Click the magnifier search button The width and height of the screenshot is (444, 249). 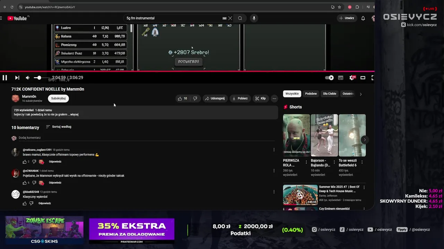tap(240, 18)
